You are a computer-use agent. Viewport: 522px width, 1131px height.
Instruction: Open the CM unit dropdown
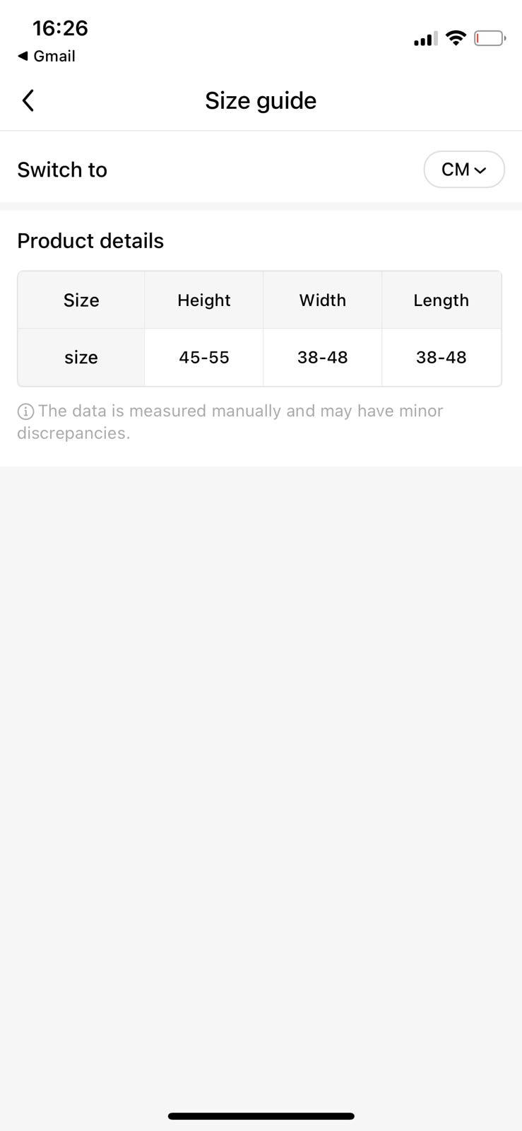point(463,170)
